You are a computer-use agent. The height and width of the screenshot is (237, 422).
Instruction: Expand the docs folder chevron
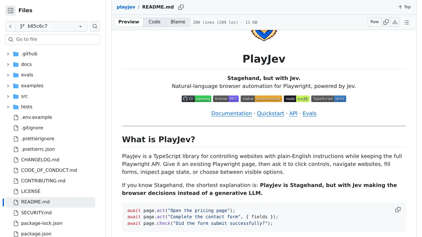pyautogui.click(x=8, y=64)
